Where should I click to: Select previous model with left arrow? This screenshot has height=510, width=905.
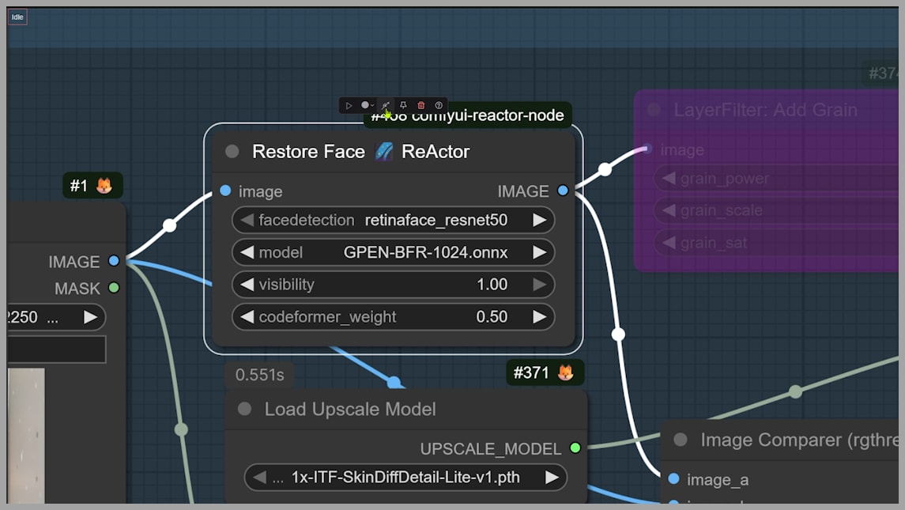point(247,252)
